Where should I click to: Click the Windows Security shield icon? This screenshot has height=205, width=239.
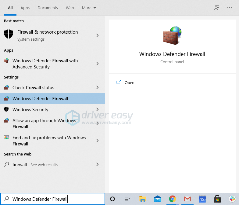coord(6,109)
